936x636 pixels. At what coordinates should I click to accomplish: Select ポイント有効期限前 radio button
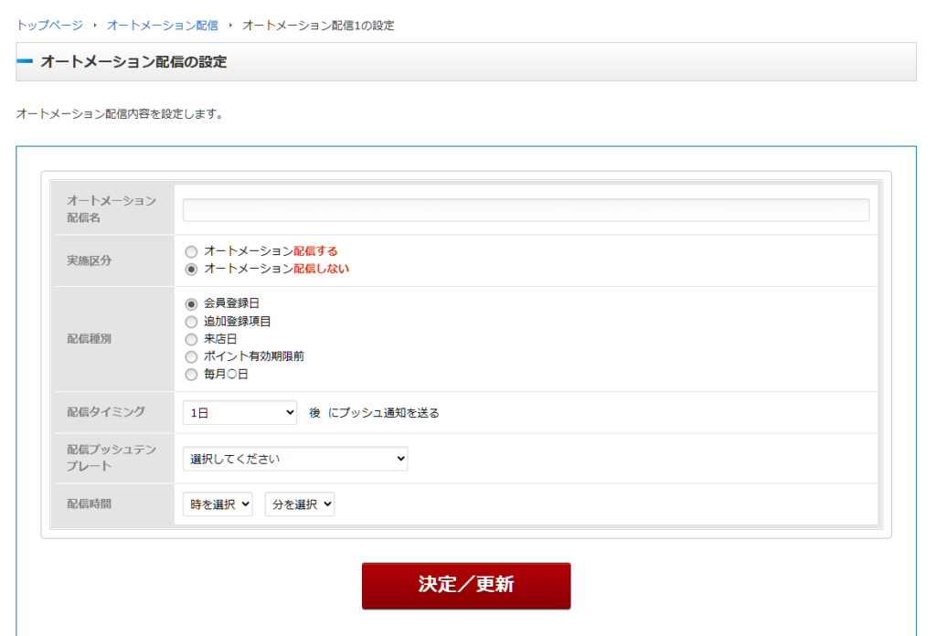click(191, 356)
